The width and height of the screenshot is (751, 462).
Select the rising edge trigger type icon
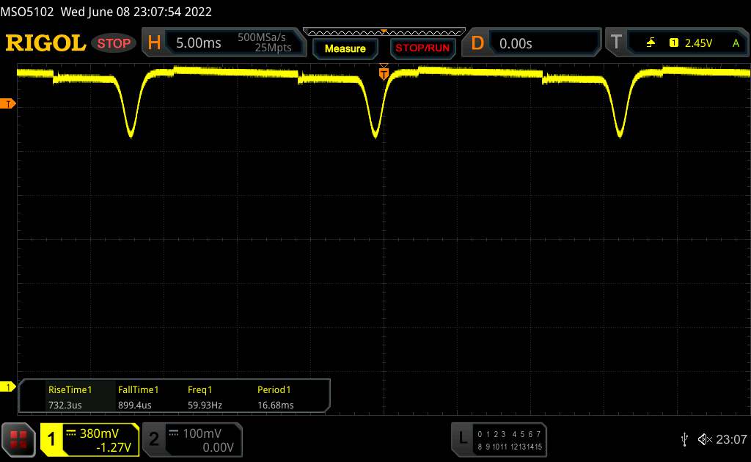(x=651, y=43)
